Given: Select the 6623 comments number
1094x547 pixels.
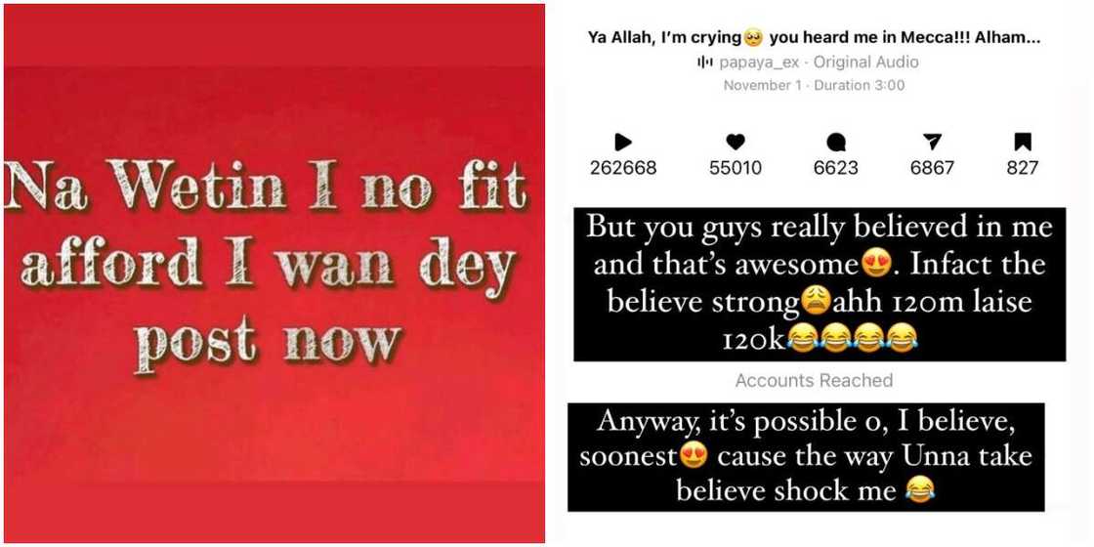Looking at the screenshot, I should 836,167.
